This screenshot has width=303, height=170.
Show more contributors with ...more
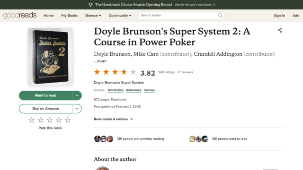pos(100,61)
